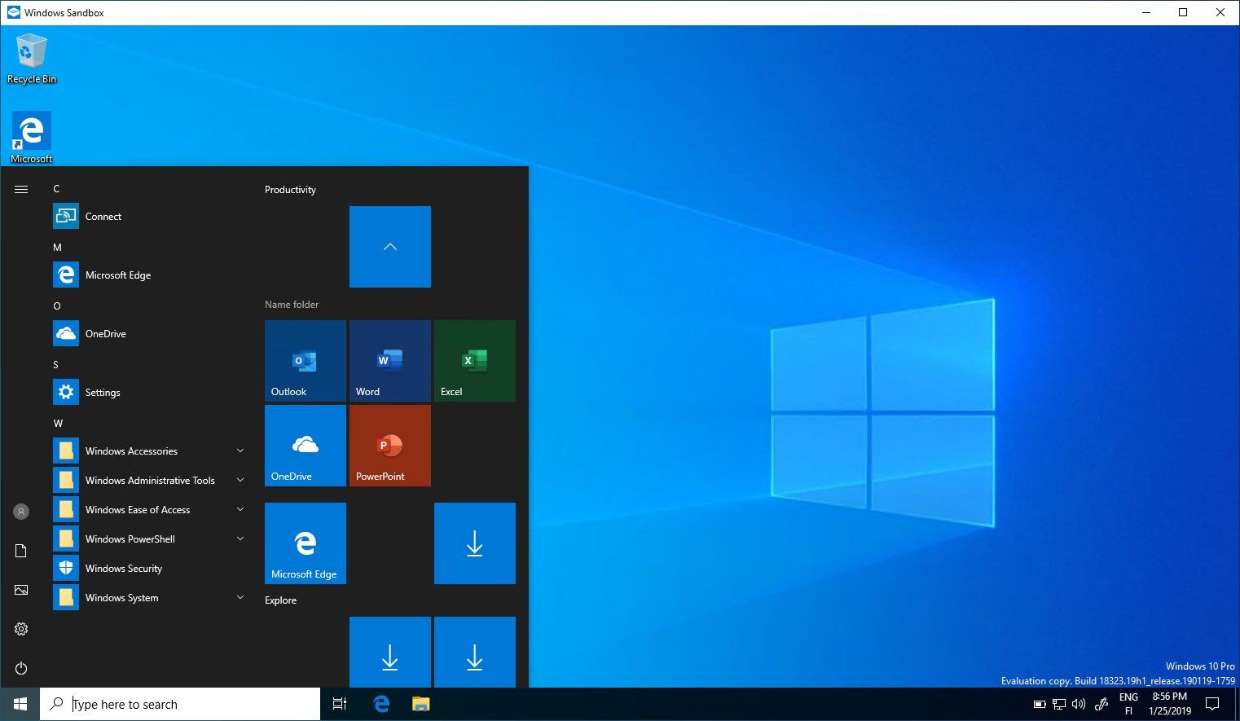Click the left download tile under Explore
Screen dimensions: 1240x721
click(x=390, y=652)
